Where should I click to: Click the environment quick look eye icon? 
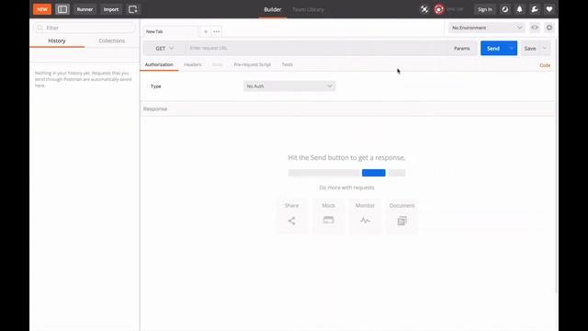tap(535, 28)
